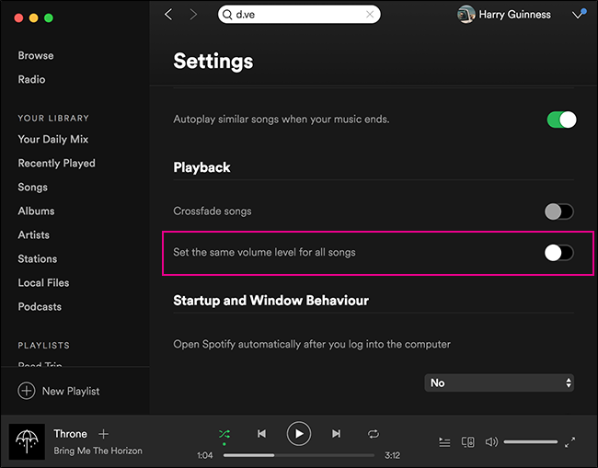Open the startup behaviour 'No' dropdown

(x=499, y=382)
